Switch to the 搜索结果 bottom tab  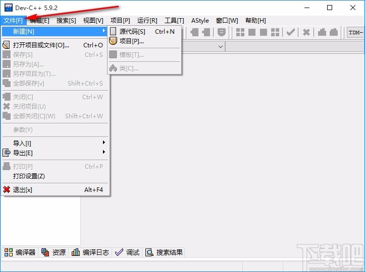pyautogui.click(x=164, y=252)
